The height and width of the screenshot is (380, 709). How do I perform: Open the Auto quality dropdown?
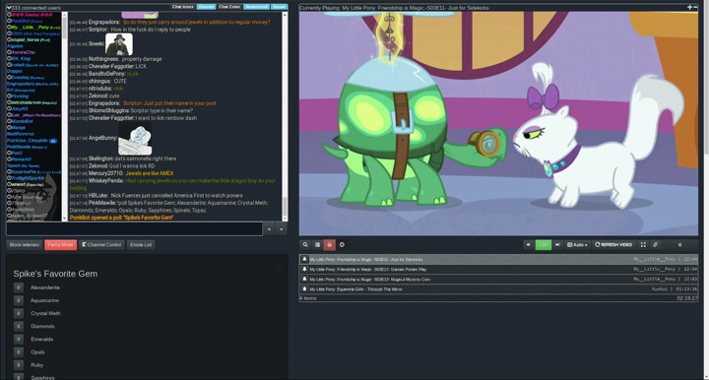[577, 245]
